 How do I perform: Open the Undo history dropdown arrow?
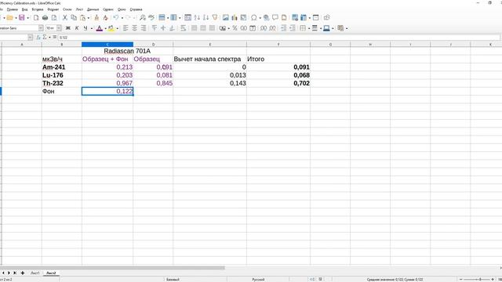[122, 18]
